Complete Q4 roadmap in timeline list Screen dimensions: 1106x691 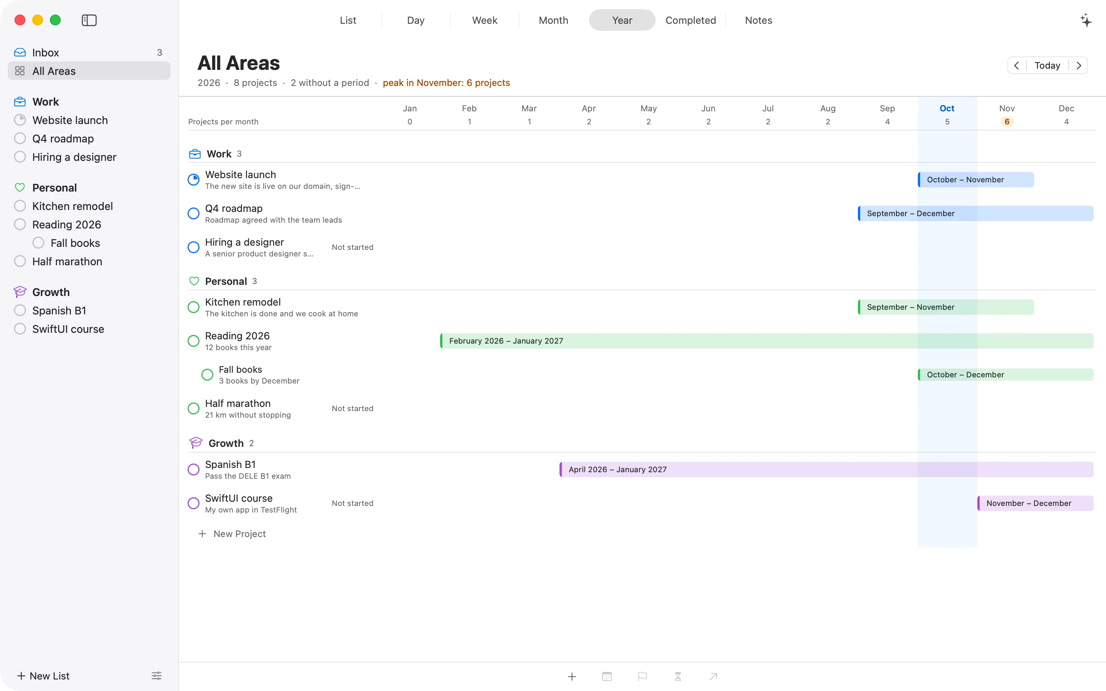[x=194, y=213]
